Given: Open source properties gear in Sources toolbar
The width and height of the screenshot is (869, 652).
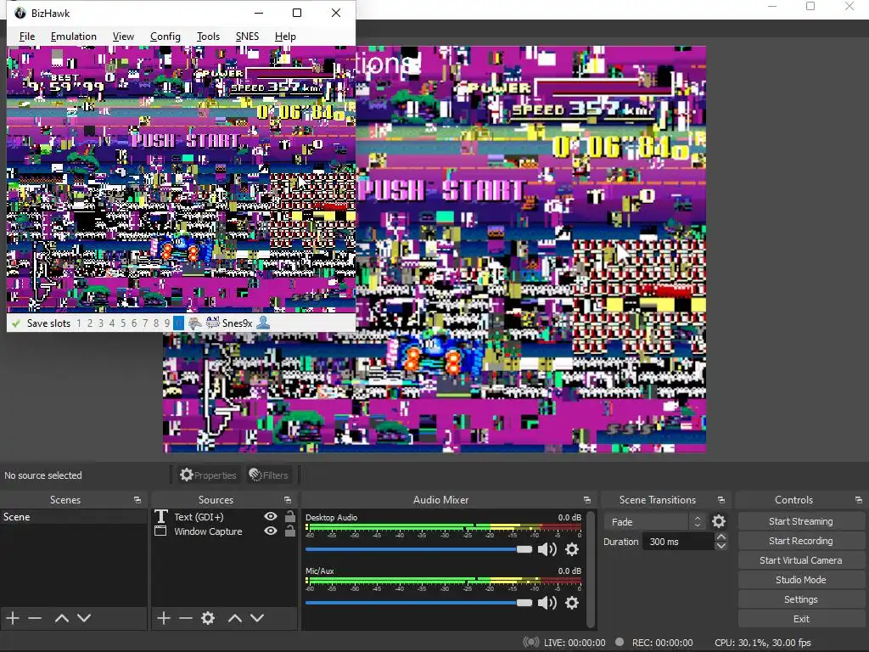Looking at the screenshot, I should (x=208, y=618).
